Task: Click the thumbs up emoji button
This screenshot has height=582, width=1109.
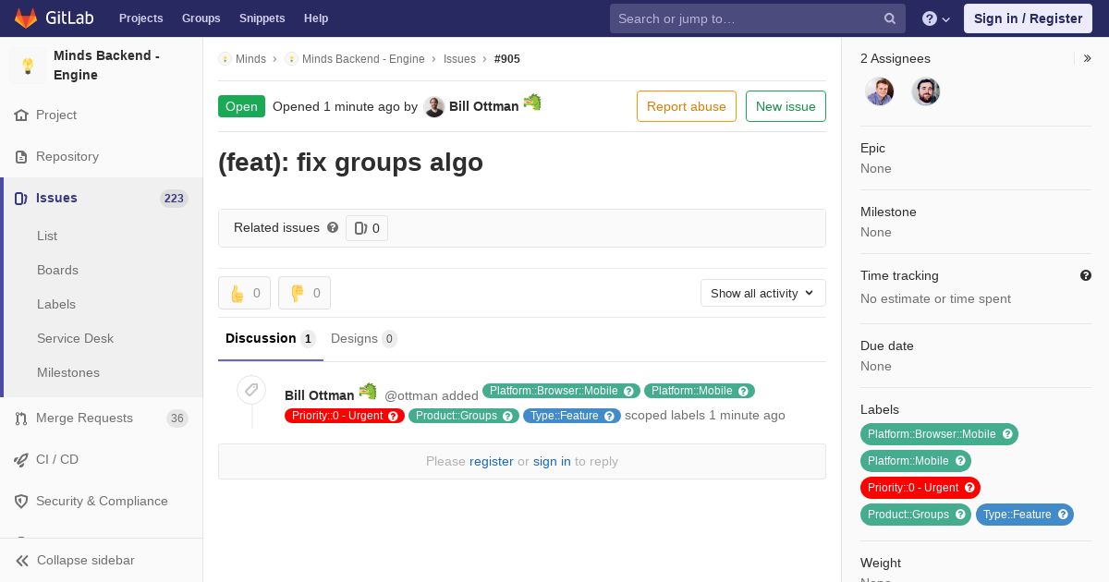Action: point(244,293)
